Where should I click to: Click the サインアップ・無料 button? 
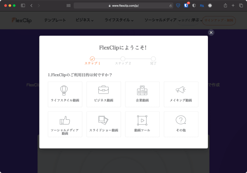(219, 20)
